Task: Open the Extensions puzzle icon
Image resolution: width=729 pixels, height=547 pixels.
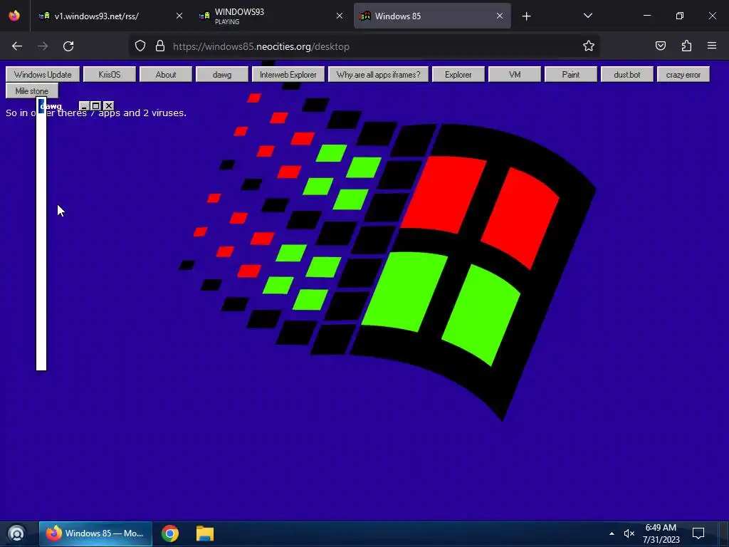Action: click(x=686, y=46)
